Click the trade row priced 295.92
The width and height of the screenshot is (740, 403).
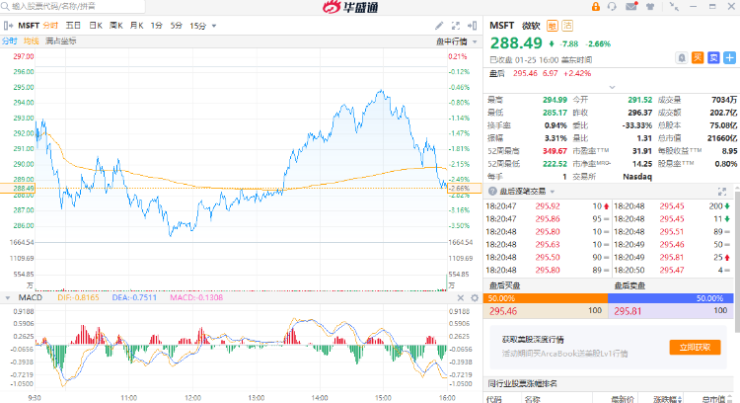point(548,206)
